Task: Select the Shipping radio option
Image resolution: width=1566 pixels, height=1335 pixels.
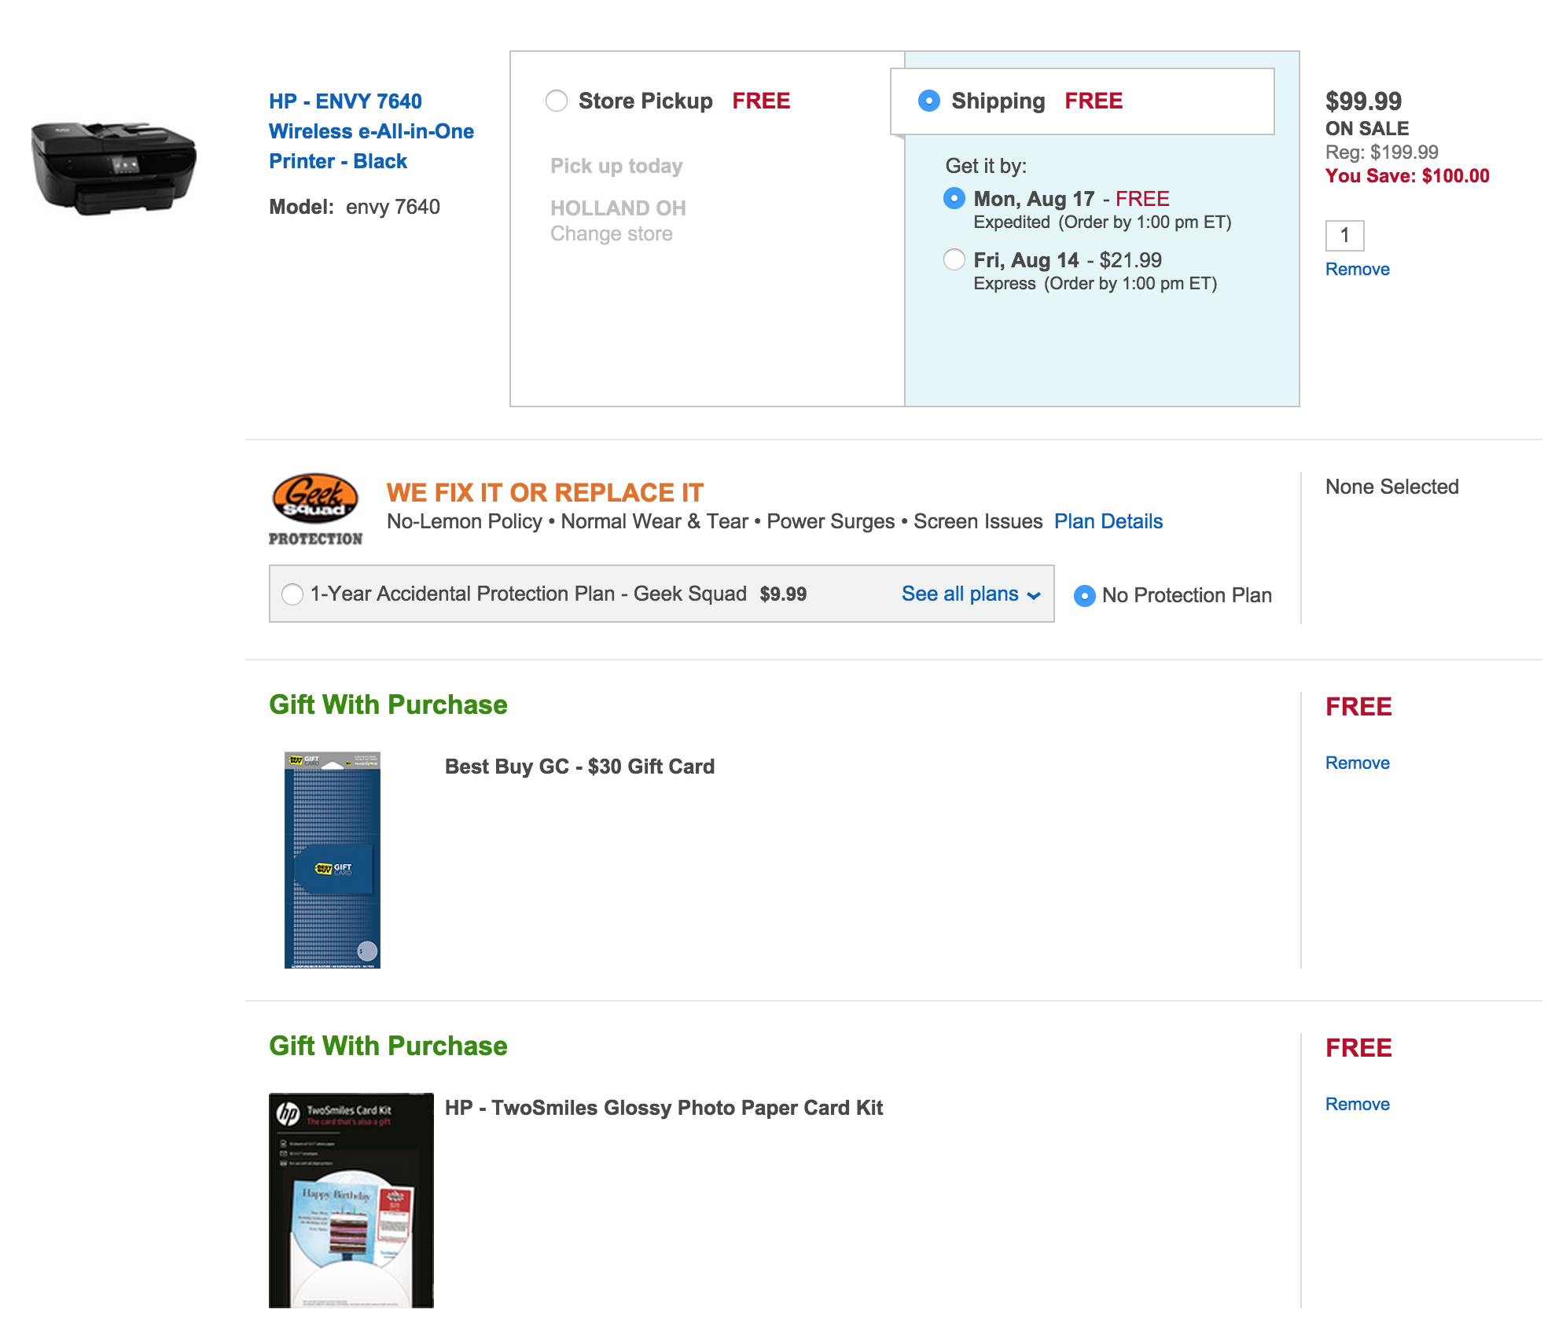Action: pos(929,101)
